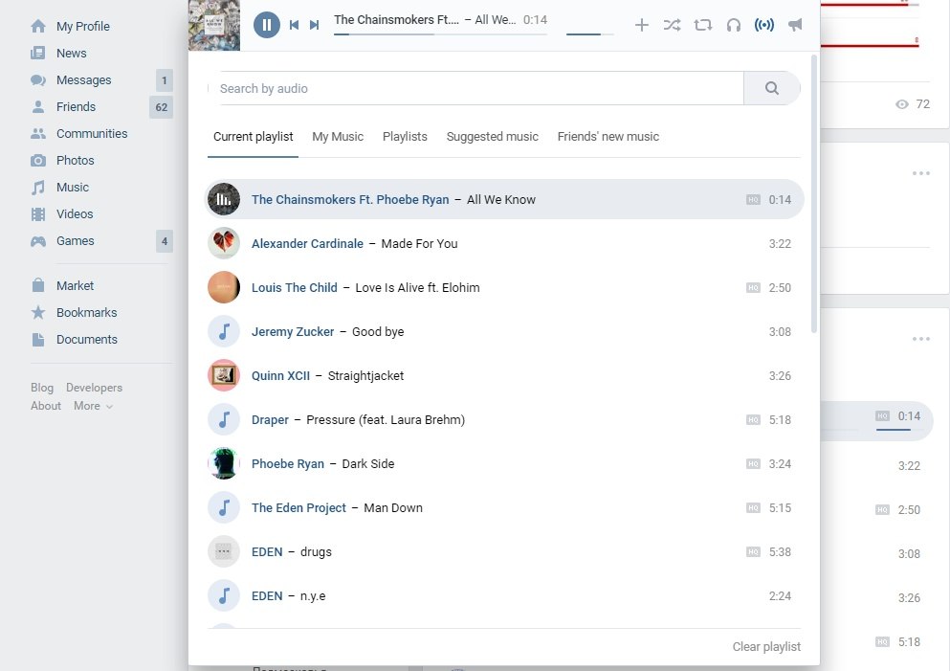Open My Profile home icon
The height and width of the screenshot is (671, 950).
(38, 26)
